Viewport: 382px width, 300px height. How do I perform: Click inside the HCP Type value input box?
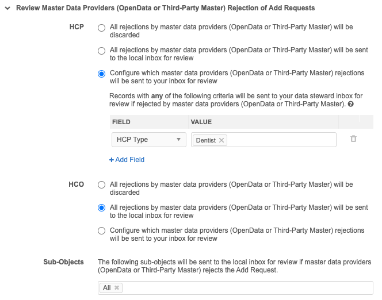click(x=282, y=140)
